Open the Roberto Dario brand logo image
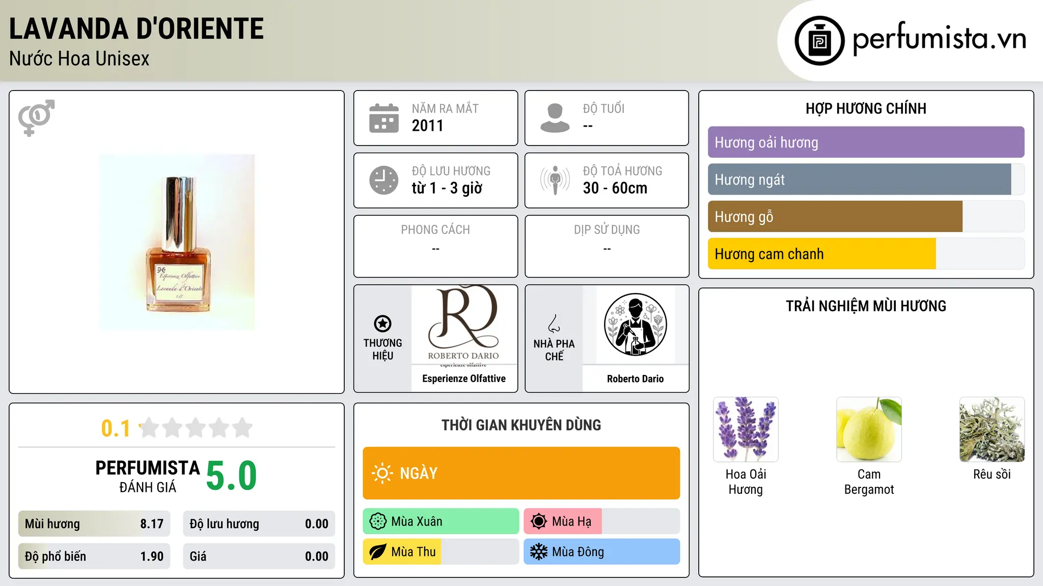Image resolution: width=1043 pixels, height=586 pixels. pos(464,325)
